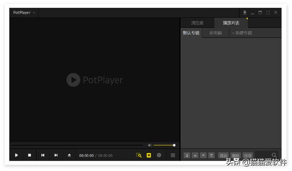Click the total duration time display
Screen dimensions: 292x171
(105, 155)
